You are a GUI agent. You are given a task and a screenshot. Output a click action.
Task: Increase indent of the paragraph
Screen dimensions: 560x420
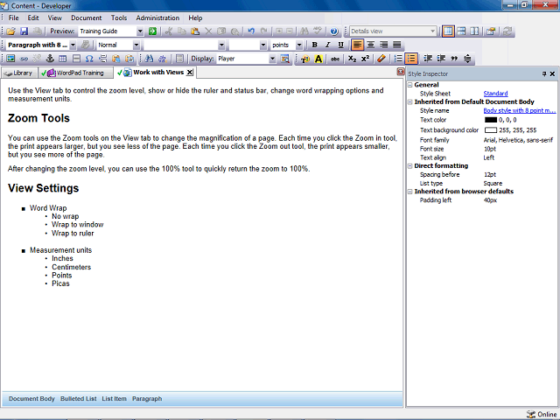click(441, 59)
